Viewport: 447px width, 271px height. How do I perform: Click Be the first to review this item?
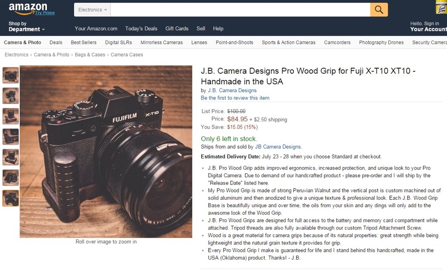(235, 98)
